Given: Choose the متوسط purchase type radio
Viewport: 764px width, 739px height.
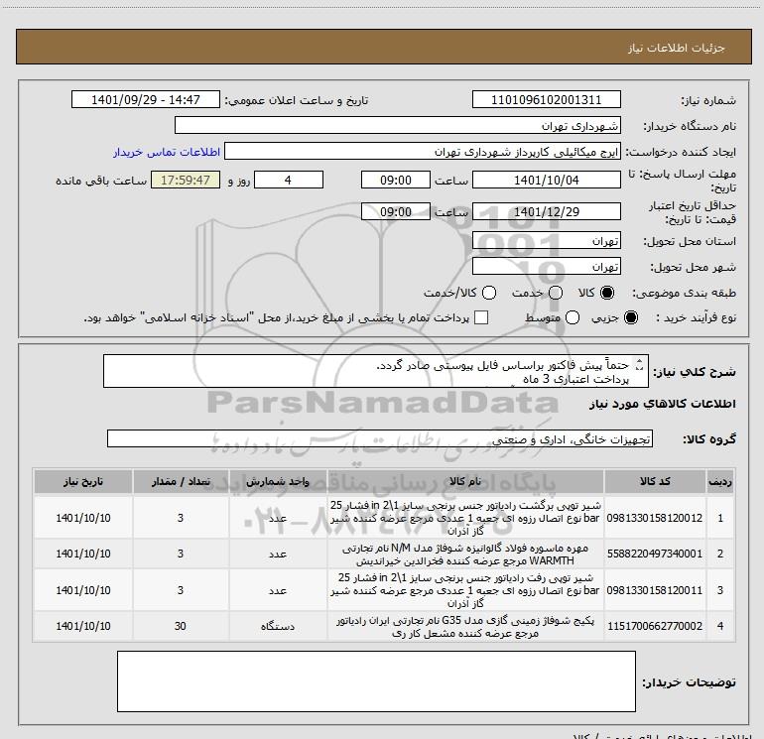Looking at the screenshot, I should pyautogui.click(x=573, y=317).
